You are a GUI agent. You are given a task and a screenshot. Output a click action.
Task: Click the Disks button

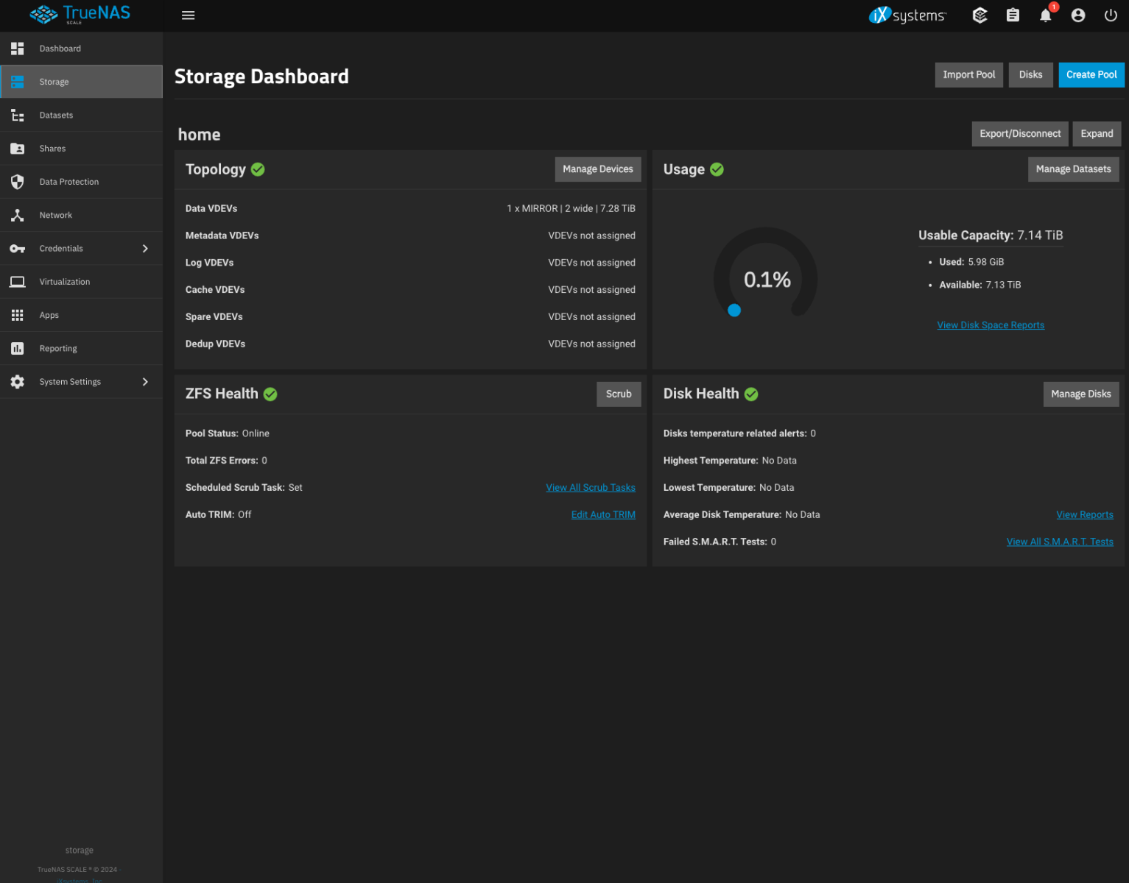[1030, 75]
